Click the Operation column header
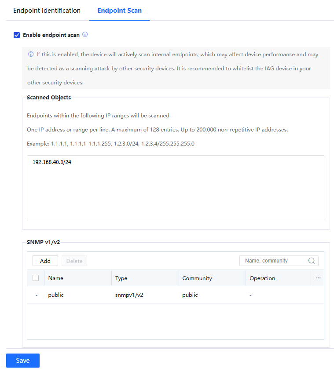334x372 pixels. [x=262, y=278]
